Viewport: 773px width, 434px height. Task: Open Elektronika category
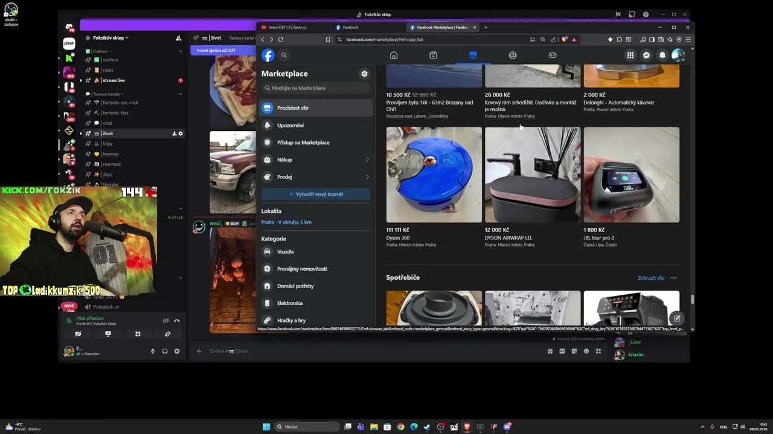pyautogui.click(x=316, y=303)
